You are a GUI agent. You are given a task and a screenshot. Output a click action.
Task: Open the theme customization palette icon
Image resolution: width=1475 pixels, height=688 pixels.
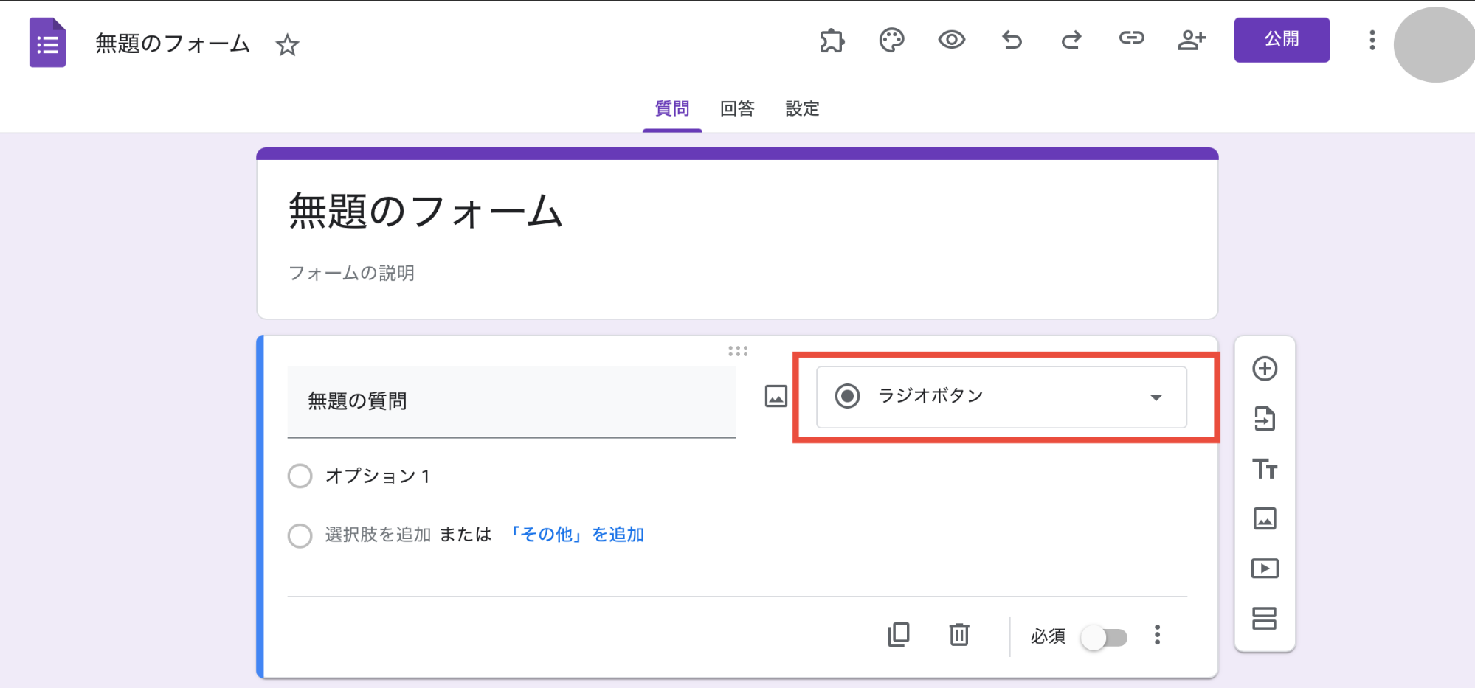[x=891, y=40]
